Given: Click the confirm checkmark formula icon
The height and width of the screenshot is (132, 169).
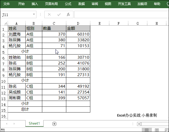Looking at the screenshot, I should click(59, 14).
